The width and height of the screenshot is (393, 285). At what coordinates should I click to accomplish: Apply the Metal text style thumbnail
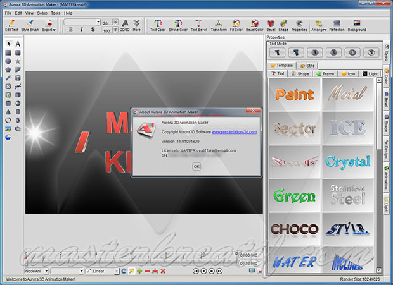click(x=348, y=94)
